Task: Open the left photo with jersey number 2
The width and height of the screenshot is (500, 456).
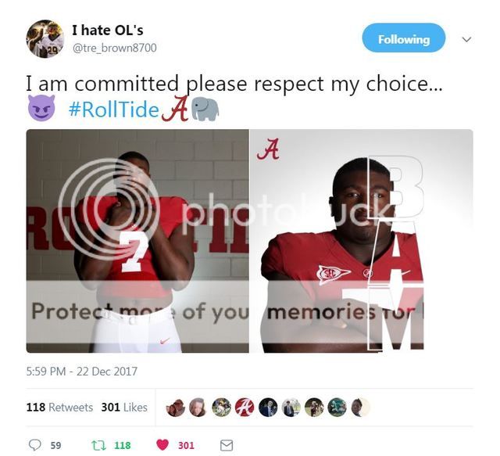Action: 137,241
